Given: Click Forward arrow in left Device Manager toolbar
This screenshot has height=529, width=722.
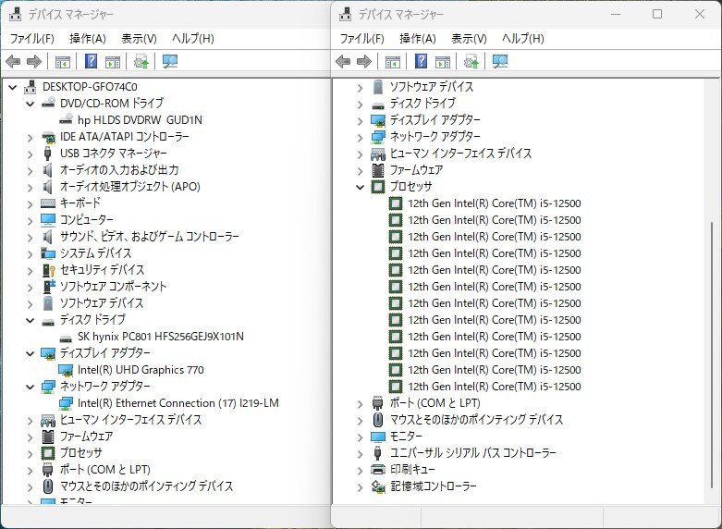Looking at the screenshot, I should [34, 61].
